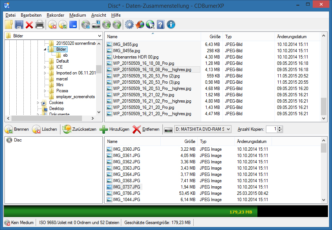The width and height of the screenshot is (332, 230).
Task: Click the compilation list scroll down arrow
Action: click(323, 200)
